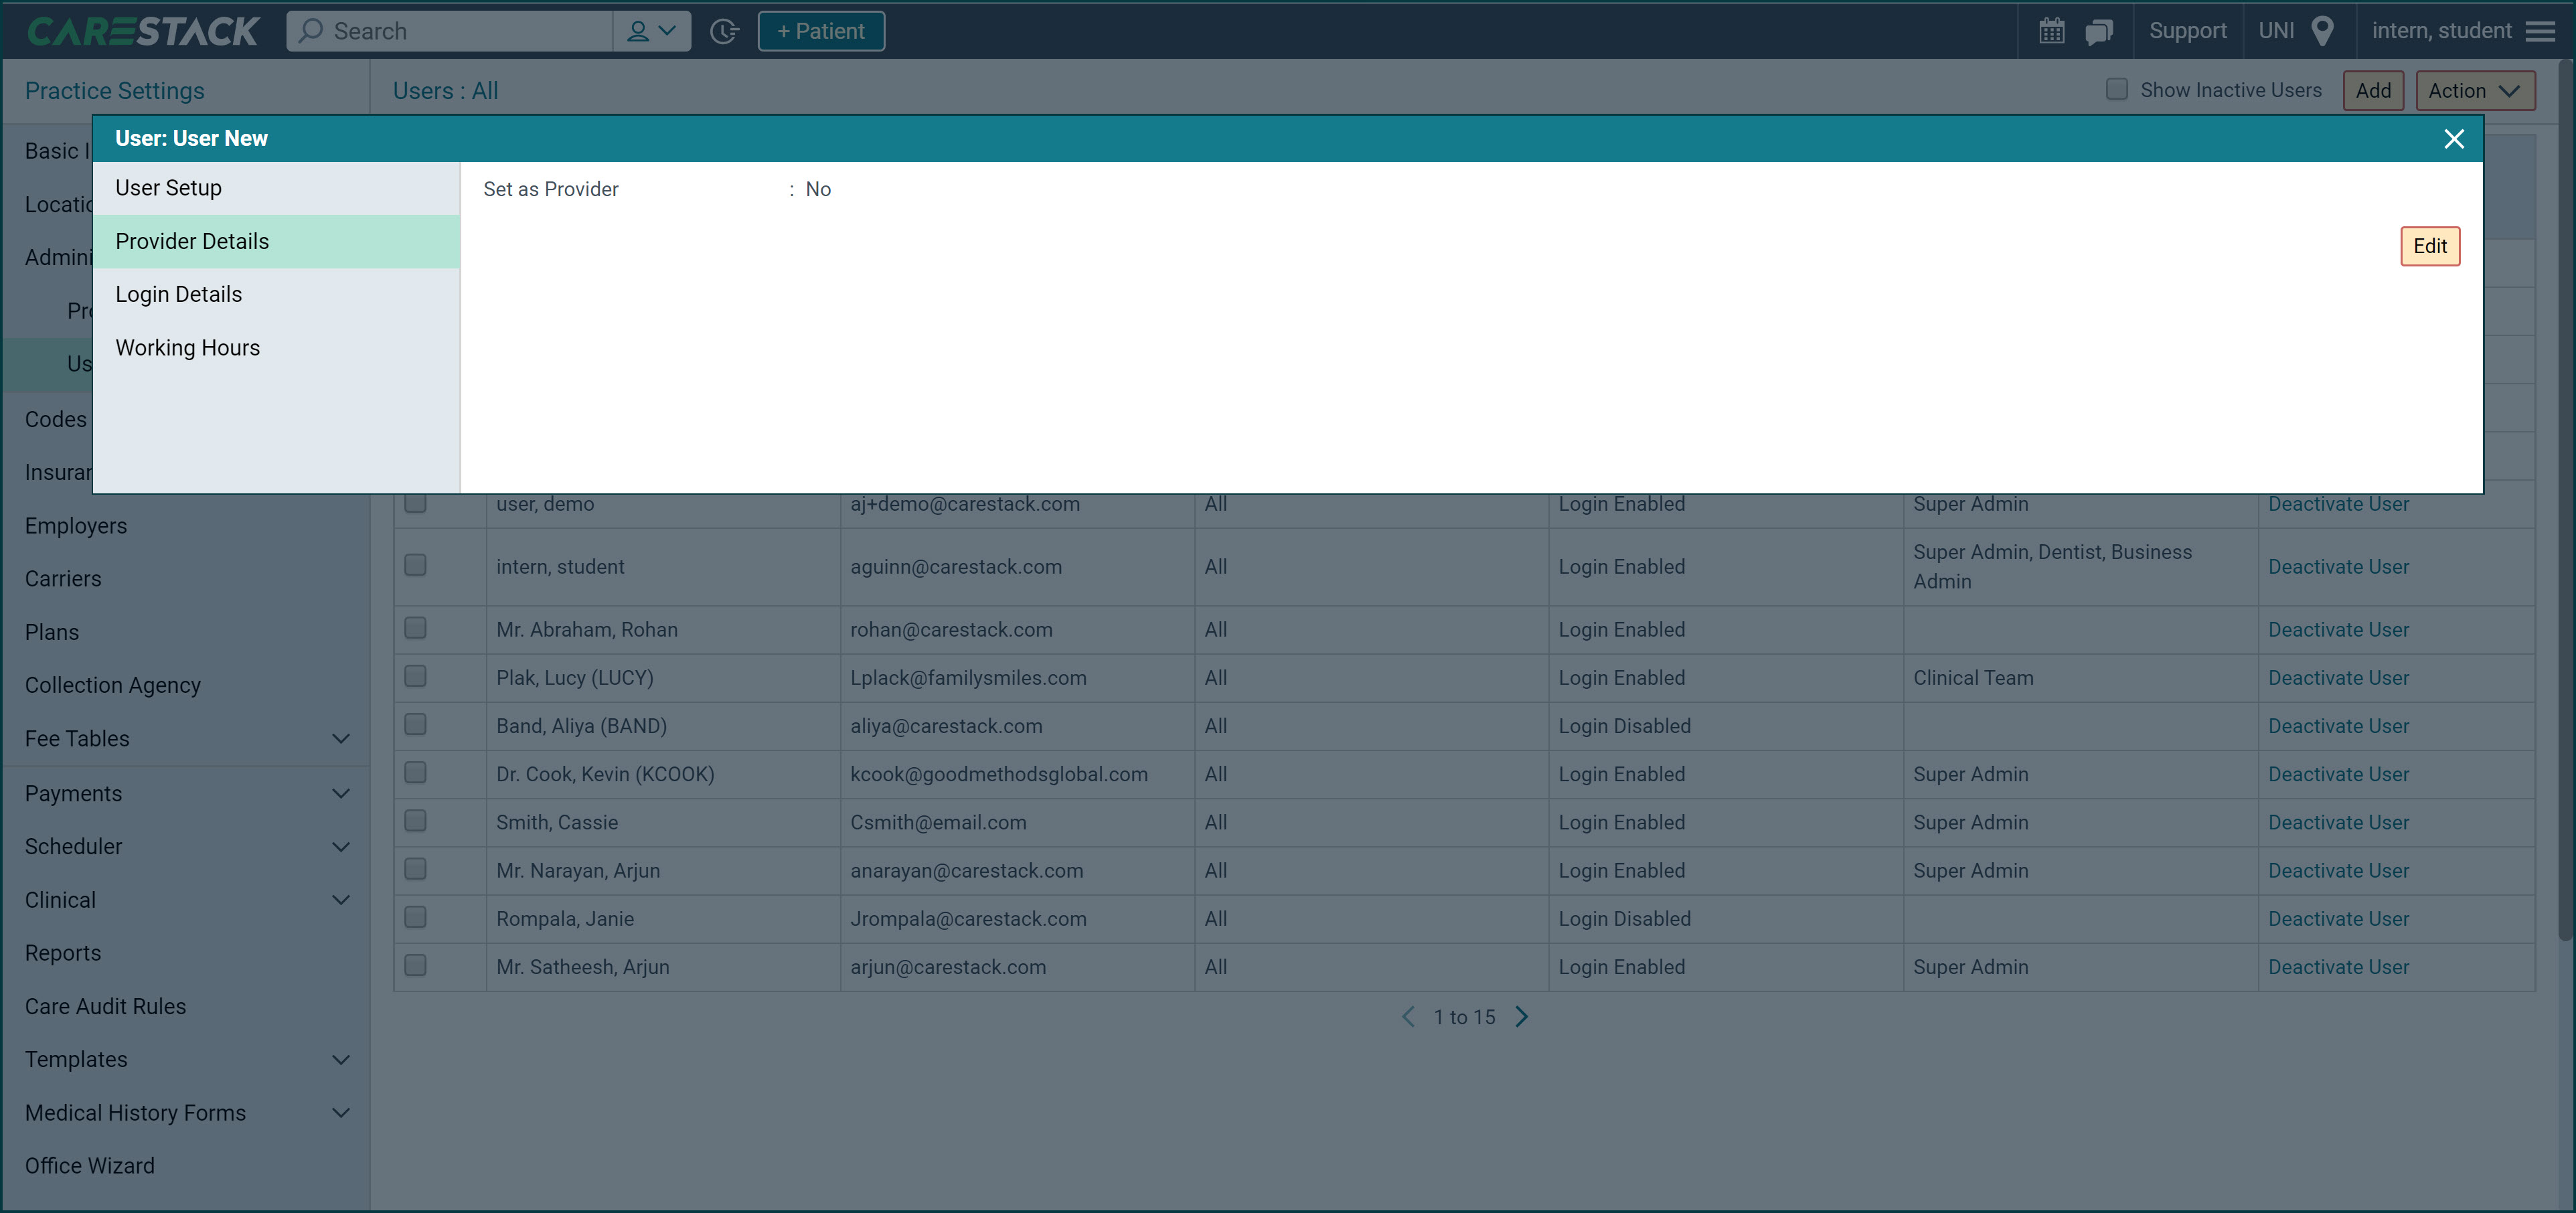This screenshot has width=2576, height=1213.
Task: Click the Add button for new user
Action: [2374, 89]
